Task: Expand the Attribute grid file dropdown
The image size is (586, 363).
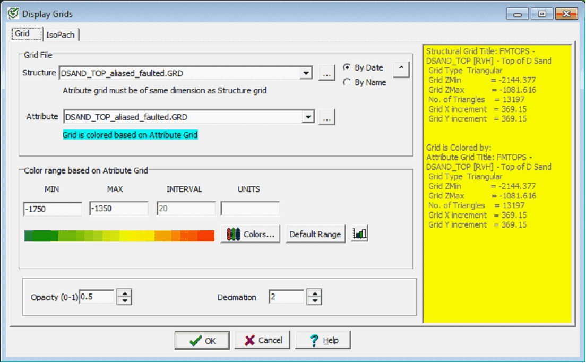Action: (x=308, y=117)
